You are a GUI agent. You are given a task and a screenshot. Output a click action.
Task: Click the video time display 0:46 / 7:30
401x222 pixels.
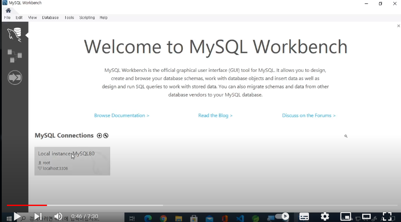85,217
